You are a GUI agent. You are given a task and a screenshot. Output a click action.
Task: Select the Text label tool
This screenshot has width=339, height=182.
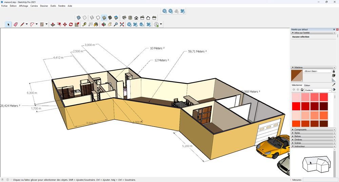point(91,25)
